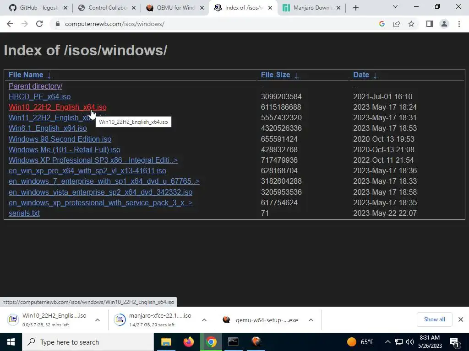Download Win10_22H2_English_x64.iso
Viewport: 469px width, 351px height.
pyautogui.click(x=57, y=107)
